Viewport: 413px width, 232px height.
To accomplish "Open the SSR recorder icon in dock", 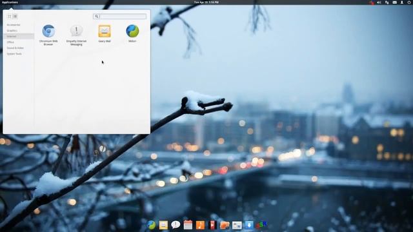I will (x=261, y=225).
